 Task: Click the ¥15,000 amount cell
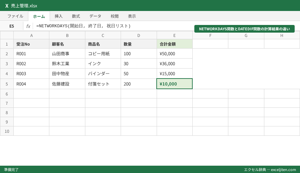(174, 74)
